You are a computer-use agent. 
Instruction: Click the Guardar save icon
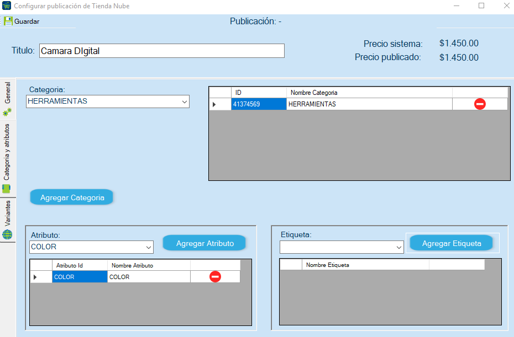coord(8,22)
